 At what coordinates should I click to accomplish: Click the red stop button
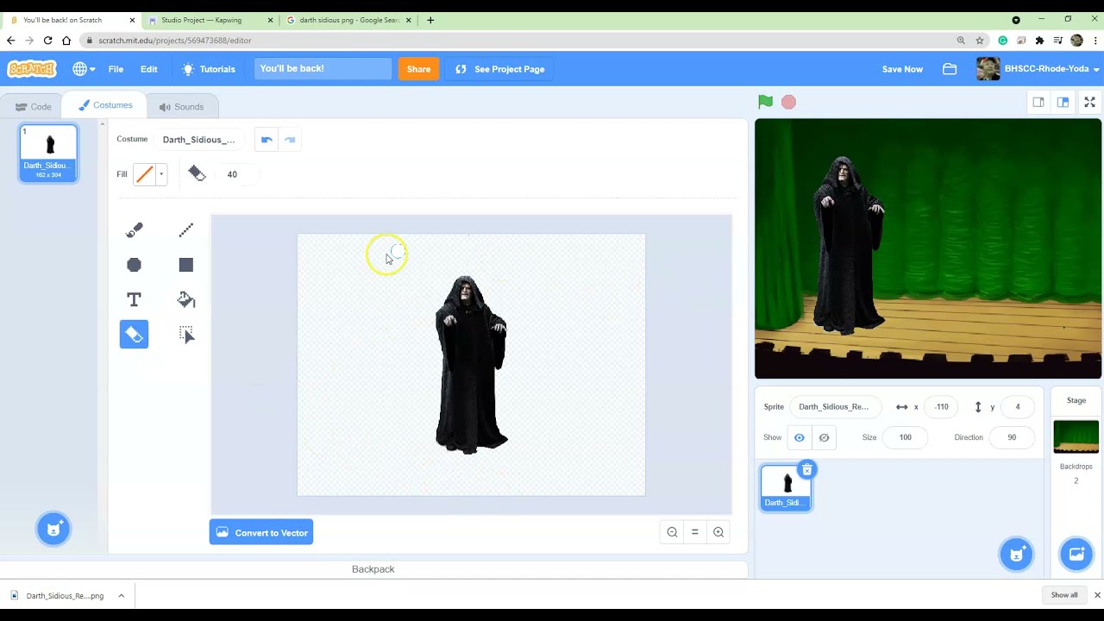(788, 102)
